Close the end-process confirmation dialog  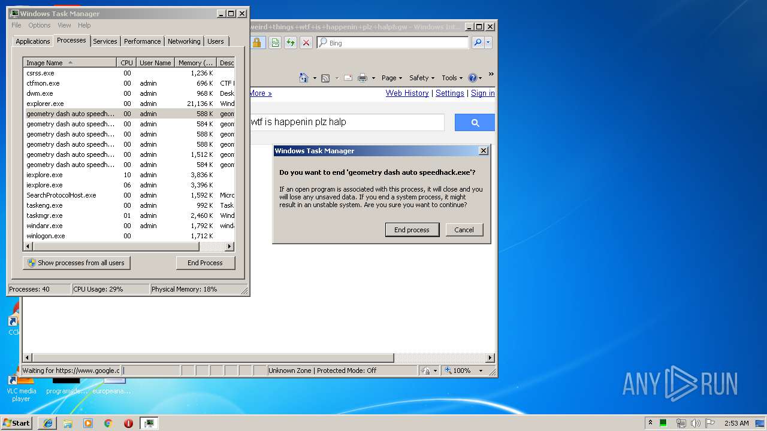[484, 151]
